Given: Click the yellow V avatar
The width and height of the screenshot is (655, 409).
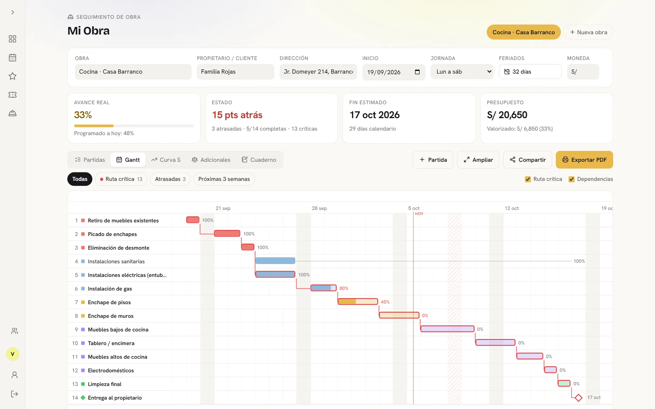Looking at the screenshot, I should click(12, 354).
